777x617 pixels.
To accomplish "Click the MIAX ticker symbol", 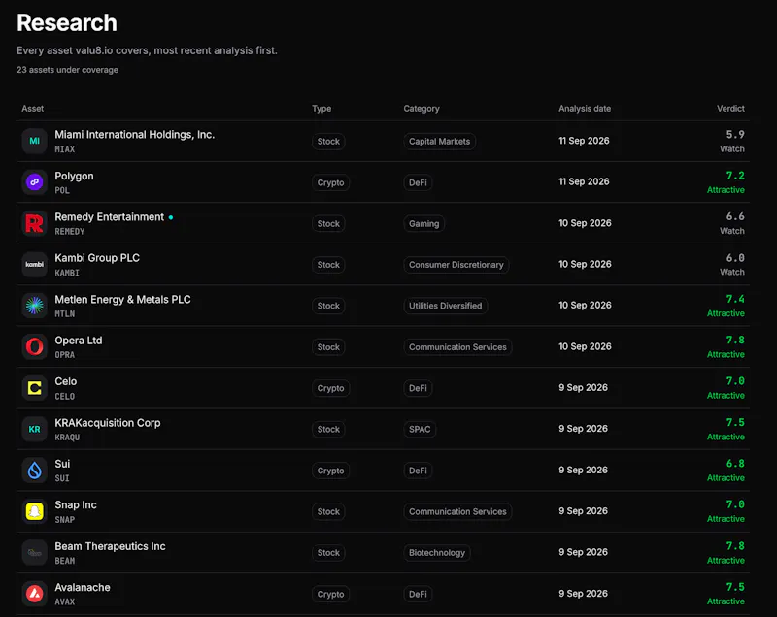I will pos(65,149).
